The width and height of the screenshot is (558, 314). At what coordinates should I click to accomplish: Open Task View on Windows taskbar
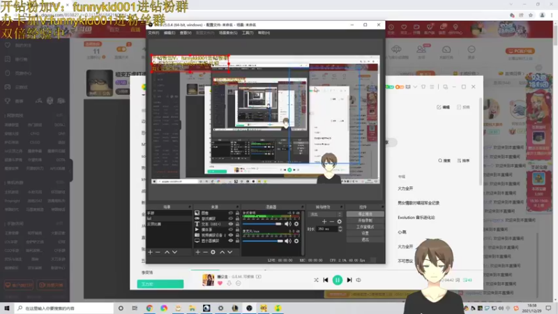coord(135,308)
